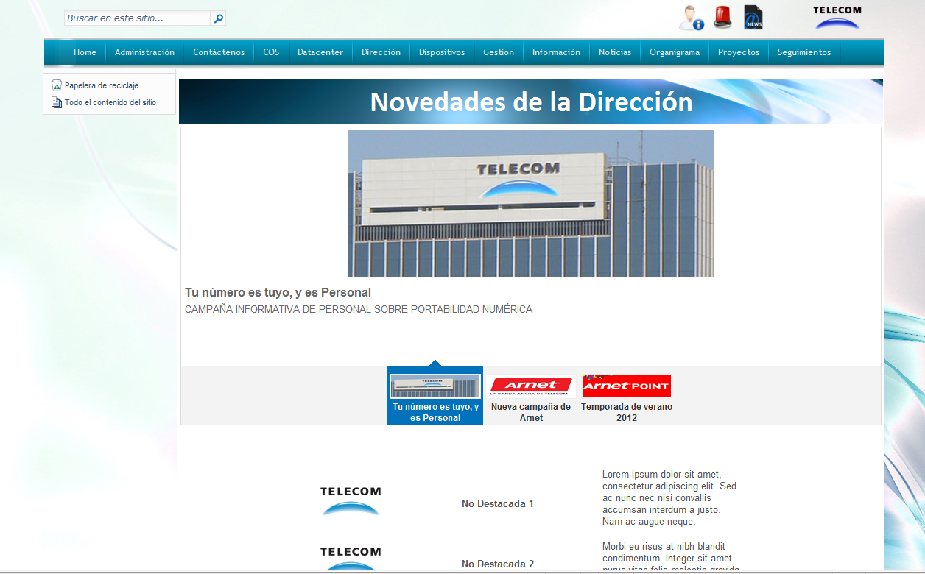The width and height of the screenshot is (925, 574).
Task: Open the Seguimientos menu item
Action: coord(803,52)
